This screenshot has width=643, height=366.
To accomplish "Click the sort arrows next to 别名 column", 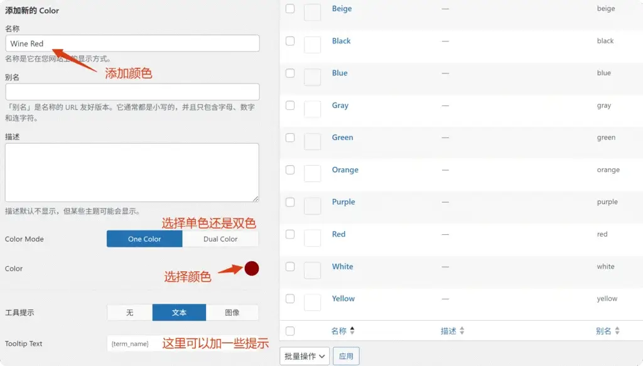I will [617, 331].
